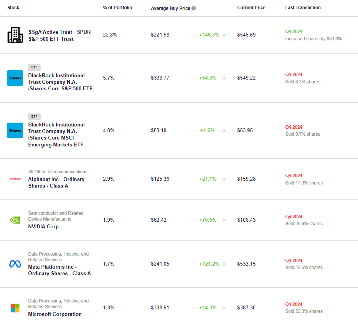The image size is (358, 324).
Task: Click Q4 2024 in MSCI Emerging Markets row
Action: coord(294,127)
